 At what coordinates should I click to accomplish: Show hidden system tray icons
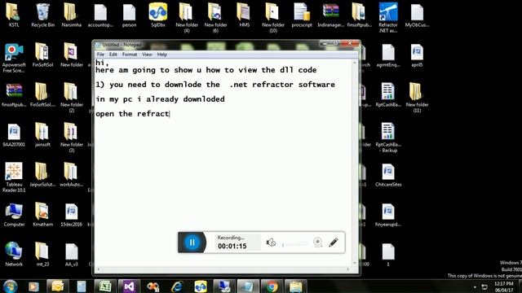(475, 286)
